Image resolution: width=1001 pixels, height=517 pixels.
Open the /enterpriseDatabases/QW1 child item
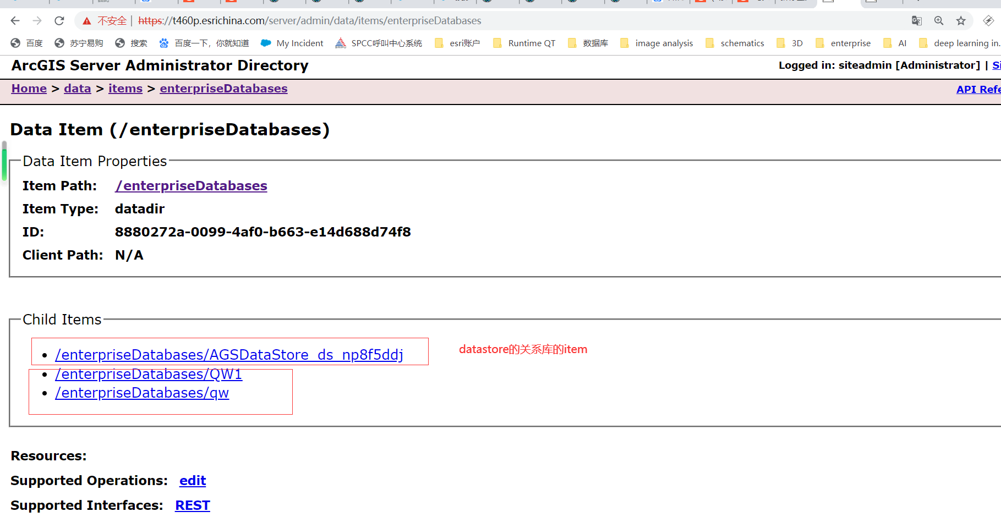[x=149, y=374]
